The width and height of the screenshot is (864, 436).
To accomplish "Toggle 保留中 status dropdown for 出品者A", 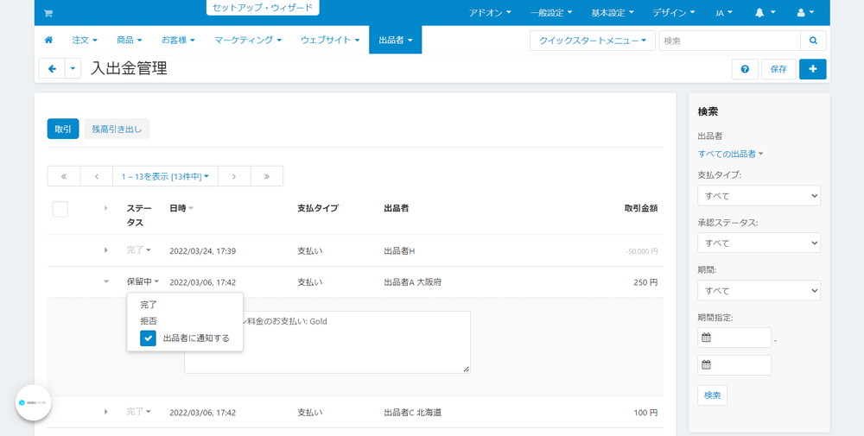I will [143, 281].
